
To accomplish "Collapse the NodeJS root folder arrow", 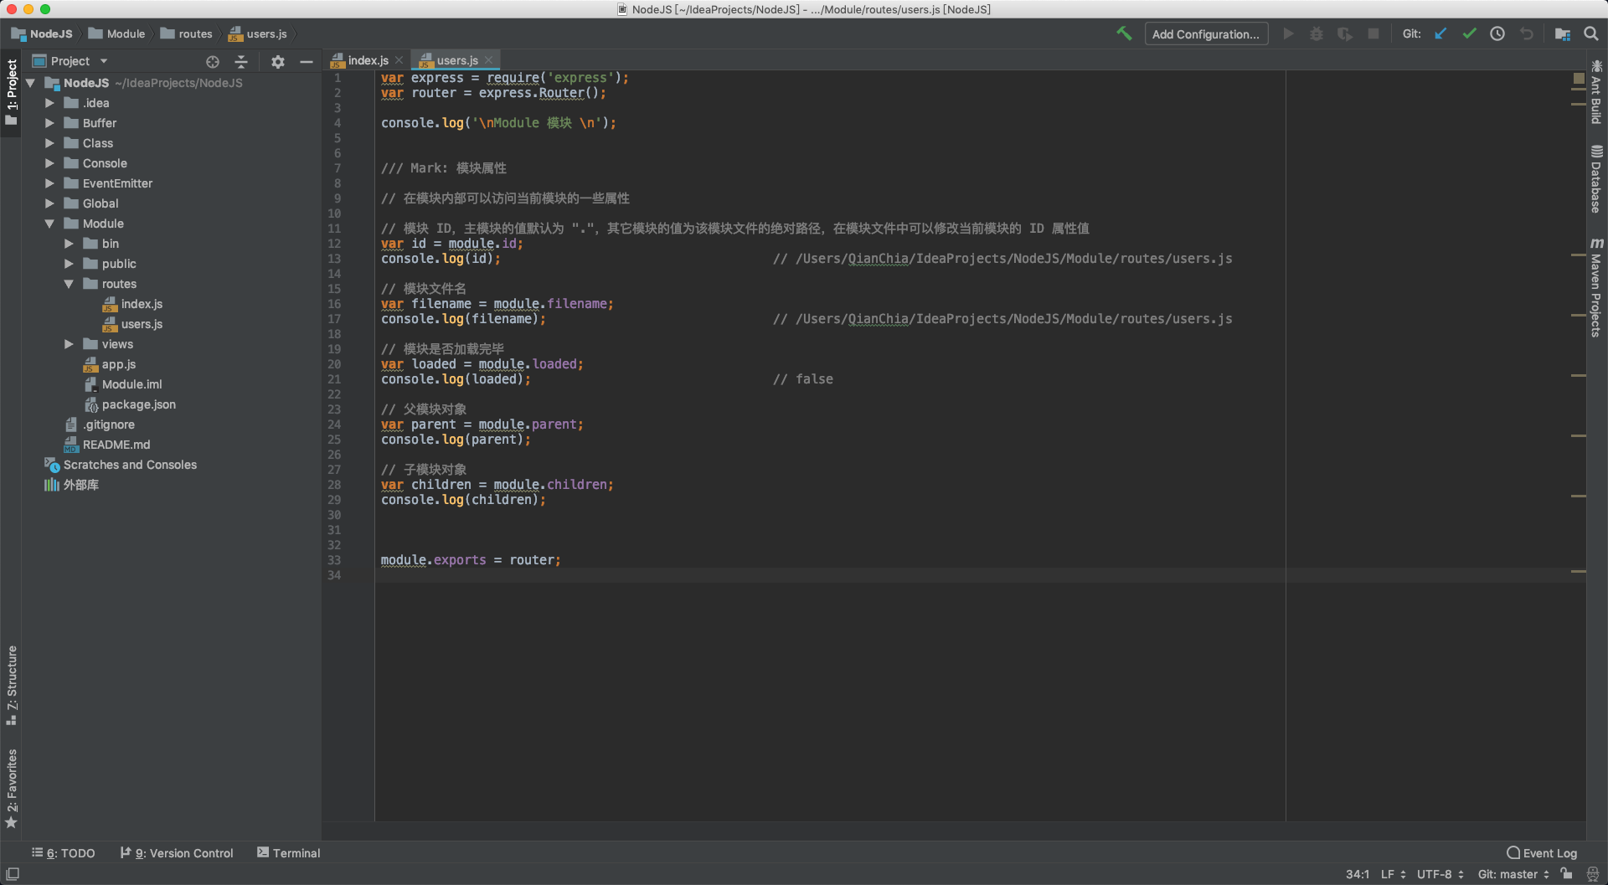I will click(31, 83).
